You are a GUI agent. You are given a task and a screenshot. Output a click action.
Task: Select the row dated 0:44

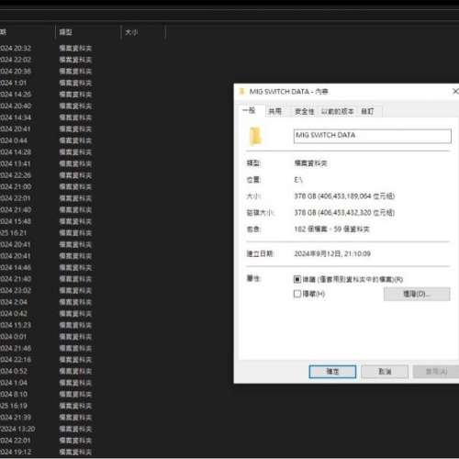click(46, 140)
